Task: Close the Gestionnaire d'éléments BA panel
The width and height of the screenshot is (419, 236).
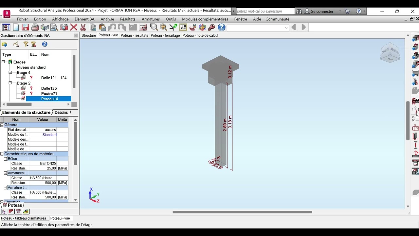Action: tap(76, 35)
